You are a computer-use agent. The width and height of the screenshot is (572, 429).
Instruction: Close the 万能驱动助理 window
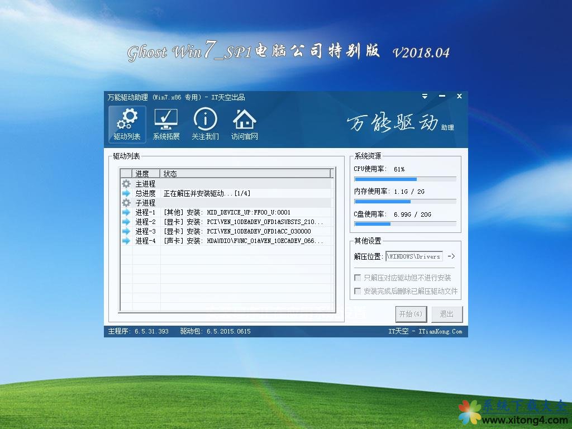click(459, 96)
